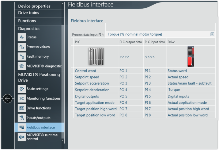Select the Fault memory icon
Screen dimensions: 219x150
21,56
